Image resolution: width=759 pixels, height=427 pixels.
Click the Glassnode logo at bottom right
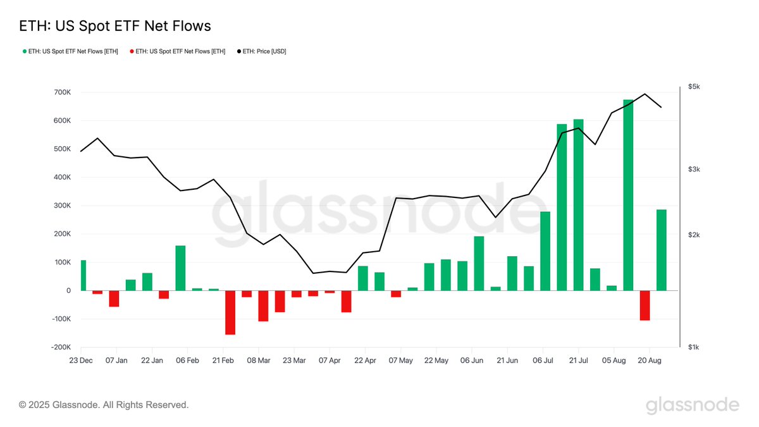coord(692,405)
